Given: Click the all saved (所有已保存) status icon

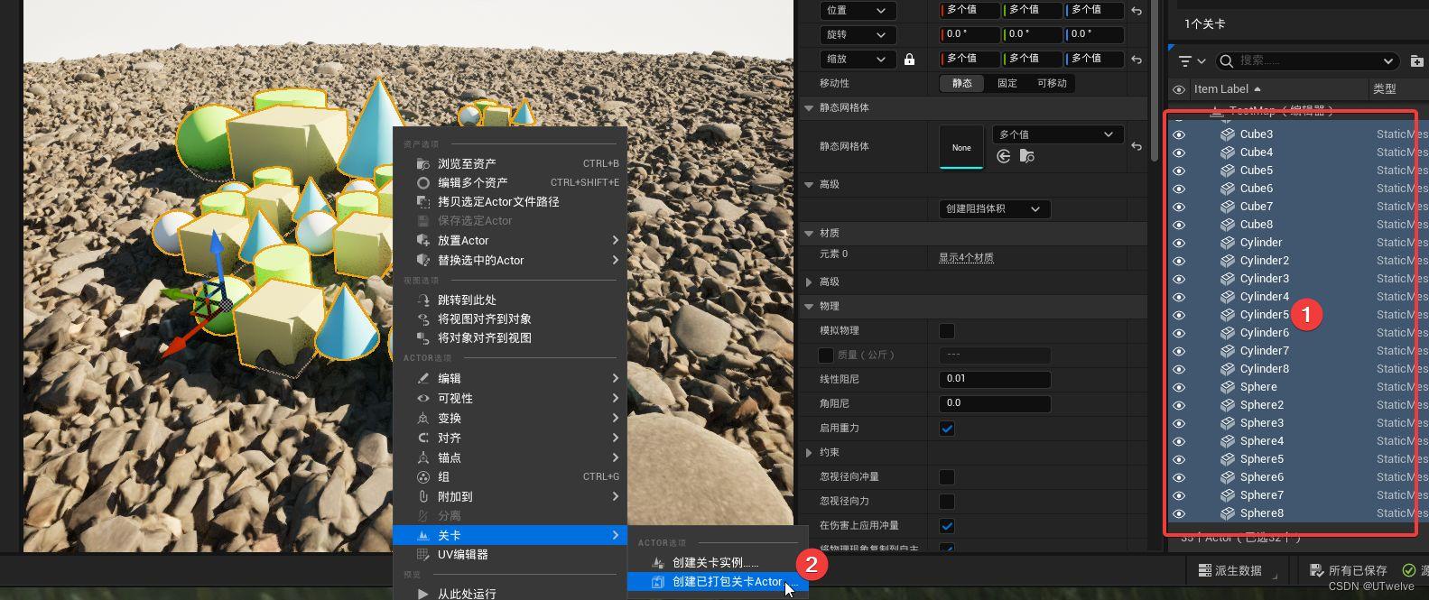Looking at the screenshot, I should [1316, 570].
